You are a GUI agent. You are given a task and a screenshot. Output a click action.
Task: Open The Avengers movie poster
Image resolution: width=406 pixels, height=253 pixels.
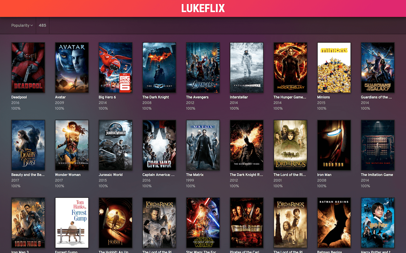point(203,67)
